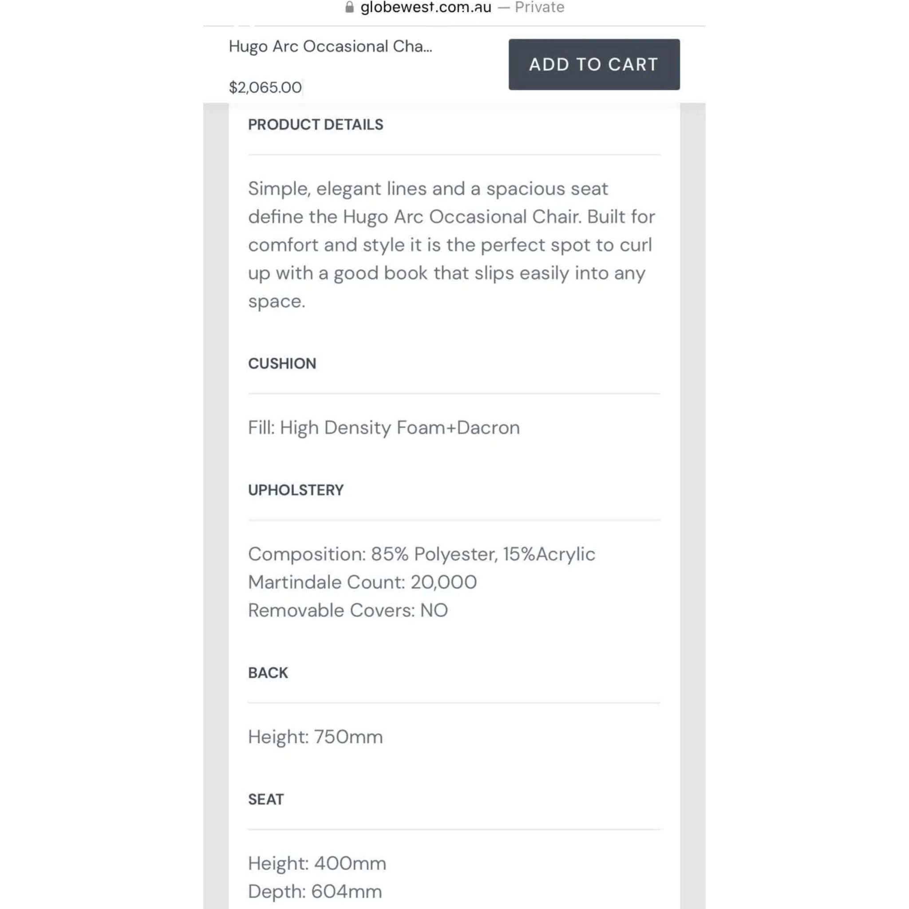Click the UPHOLSTERY section heading

(x=296, y=490)
